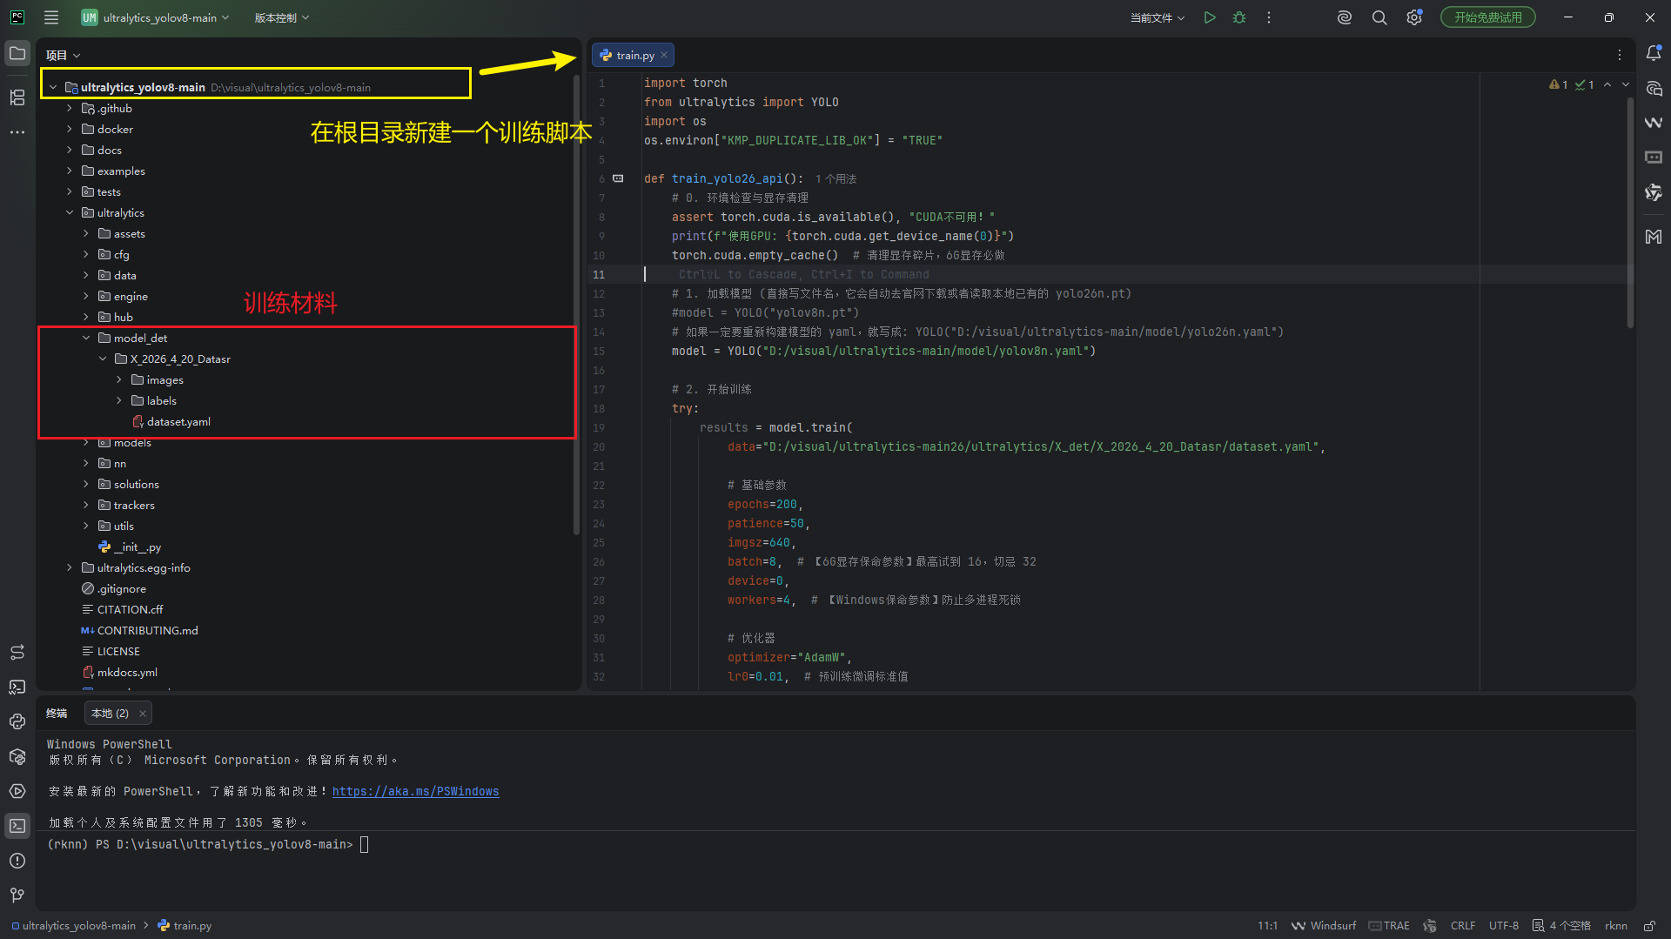Open the 版本控制 dropdown menu
Image resolution: width=1671 pixels, height=939 pixels.
pos(281,17)
